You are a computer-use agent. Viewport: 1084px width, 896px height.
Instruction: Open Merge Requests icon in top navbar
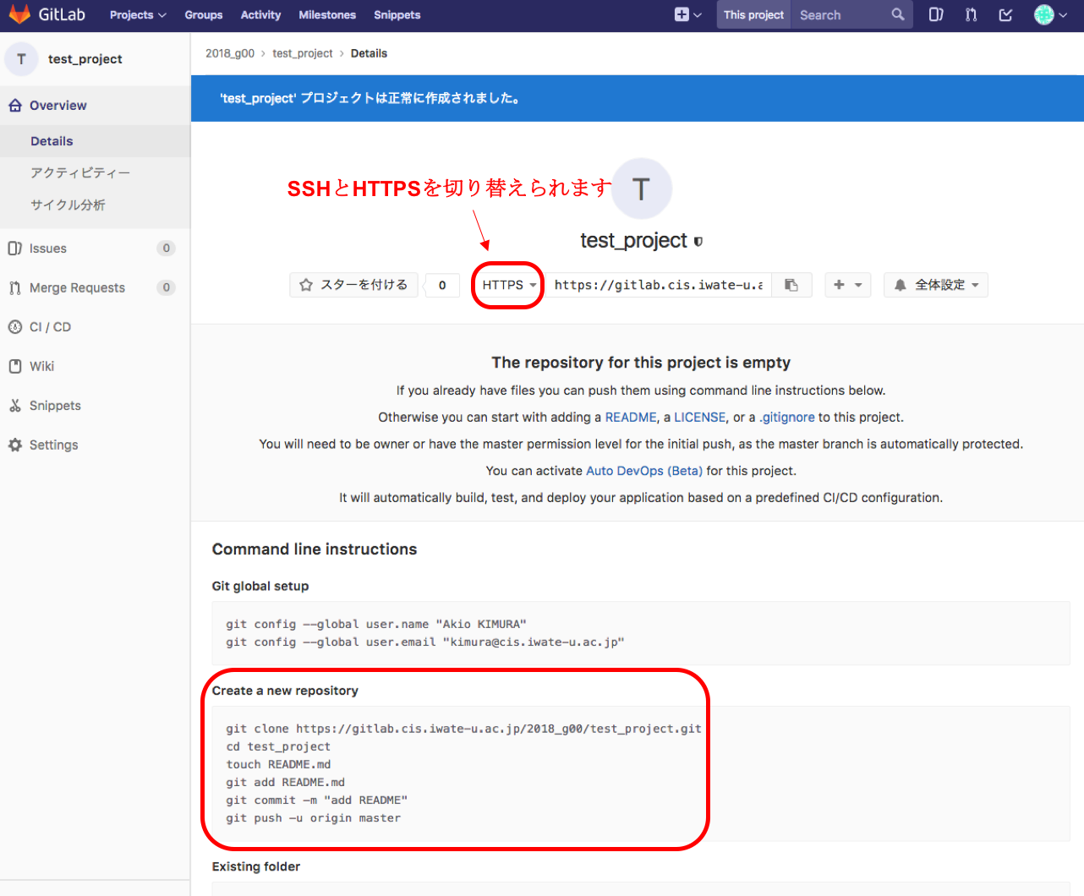[971, 14]
